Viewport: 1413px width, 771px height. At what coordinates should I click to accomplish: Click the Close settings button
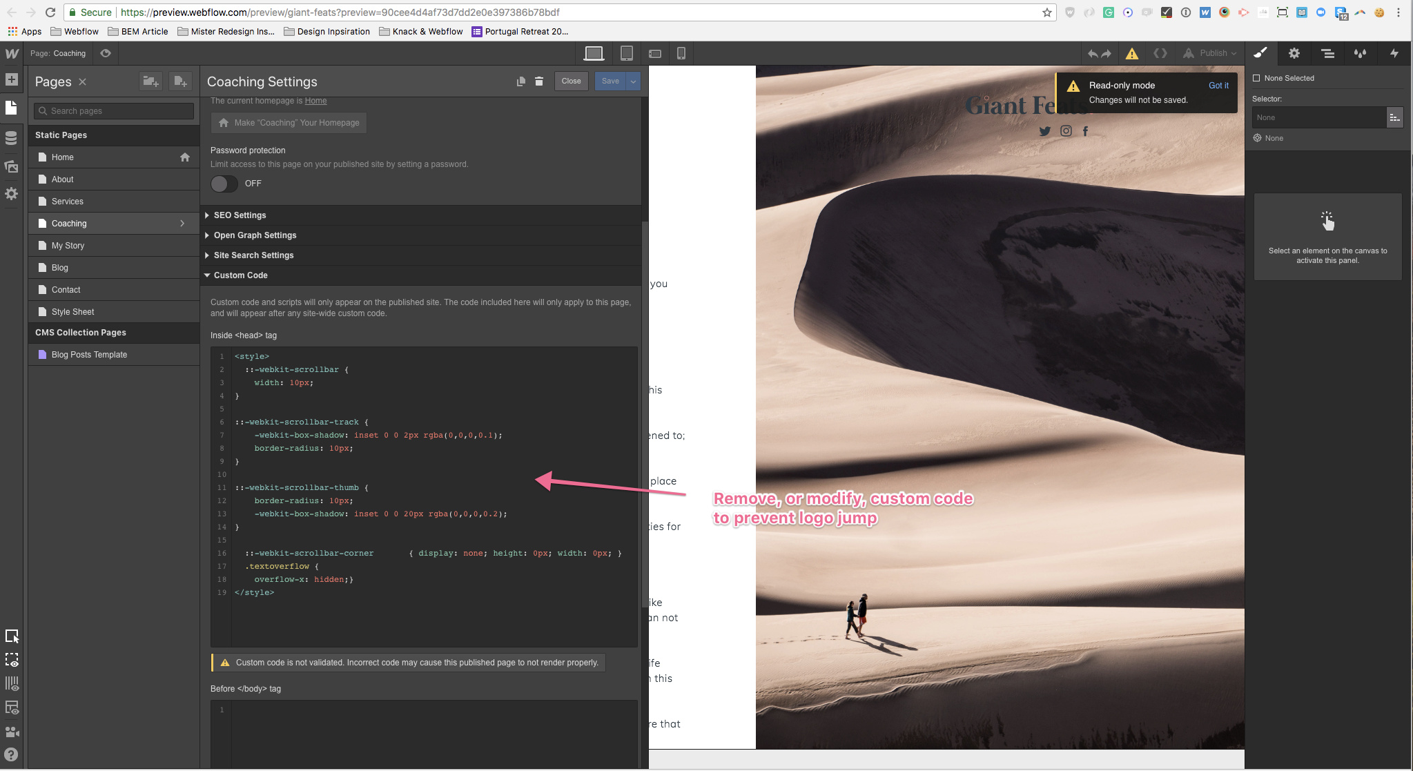[571, 81]
